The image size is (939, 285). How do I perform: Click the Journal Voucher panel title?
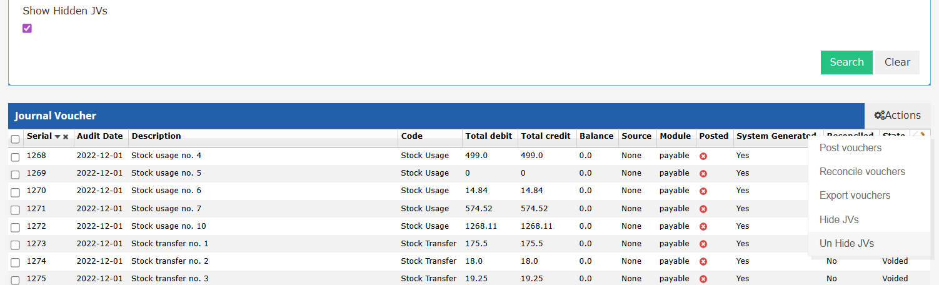click(x=56, y=116)
